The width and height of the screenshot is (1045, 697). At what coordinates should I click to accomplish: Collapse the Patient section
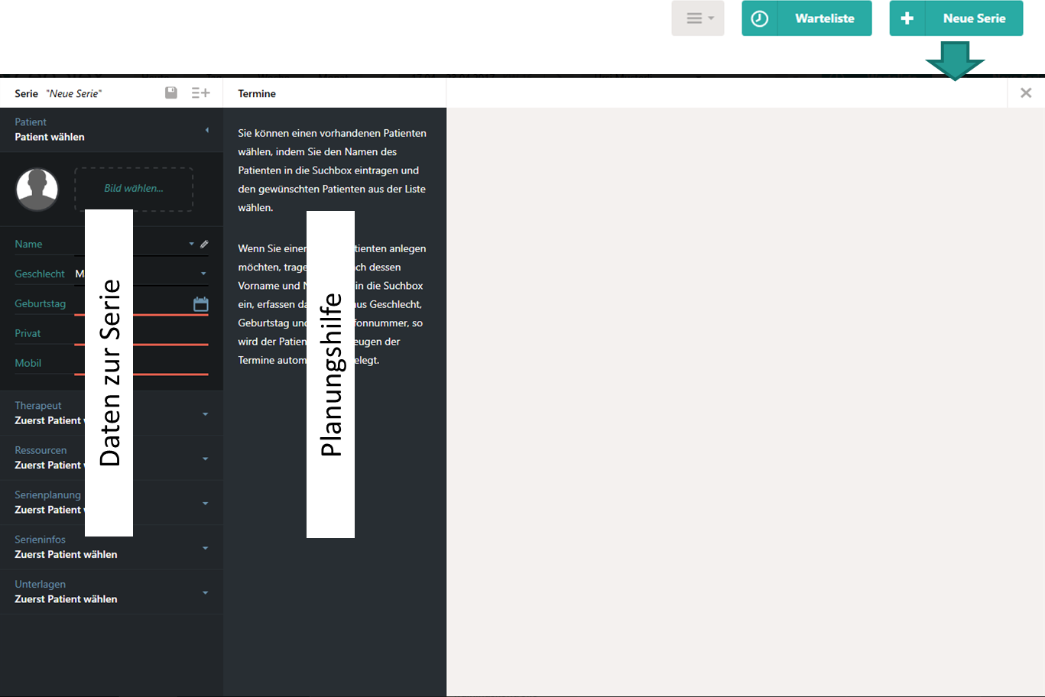(206, 130)
